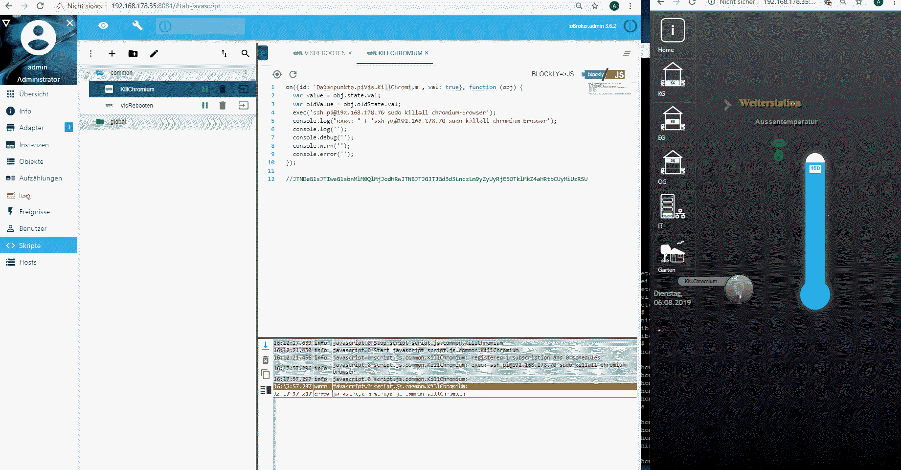Viewport: 901px width, 470px height.
Task: Restart script with reload icon
Action: point(293,74)
